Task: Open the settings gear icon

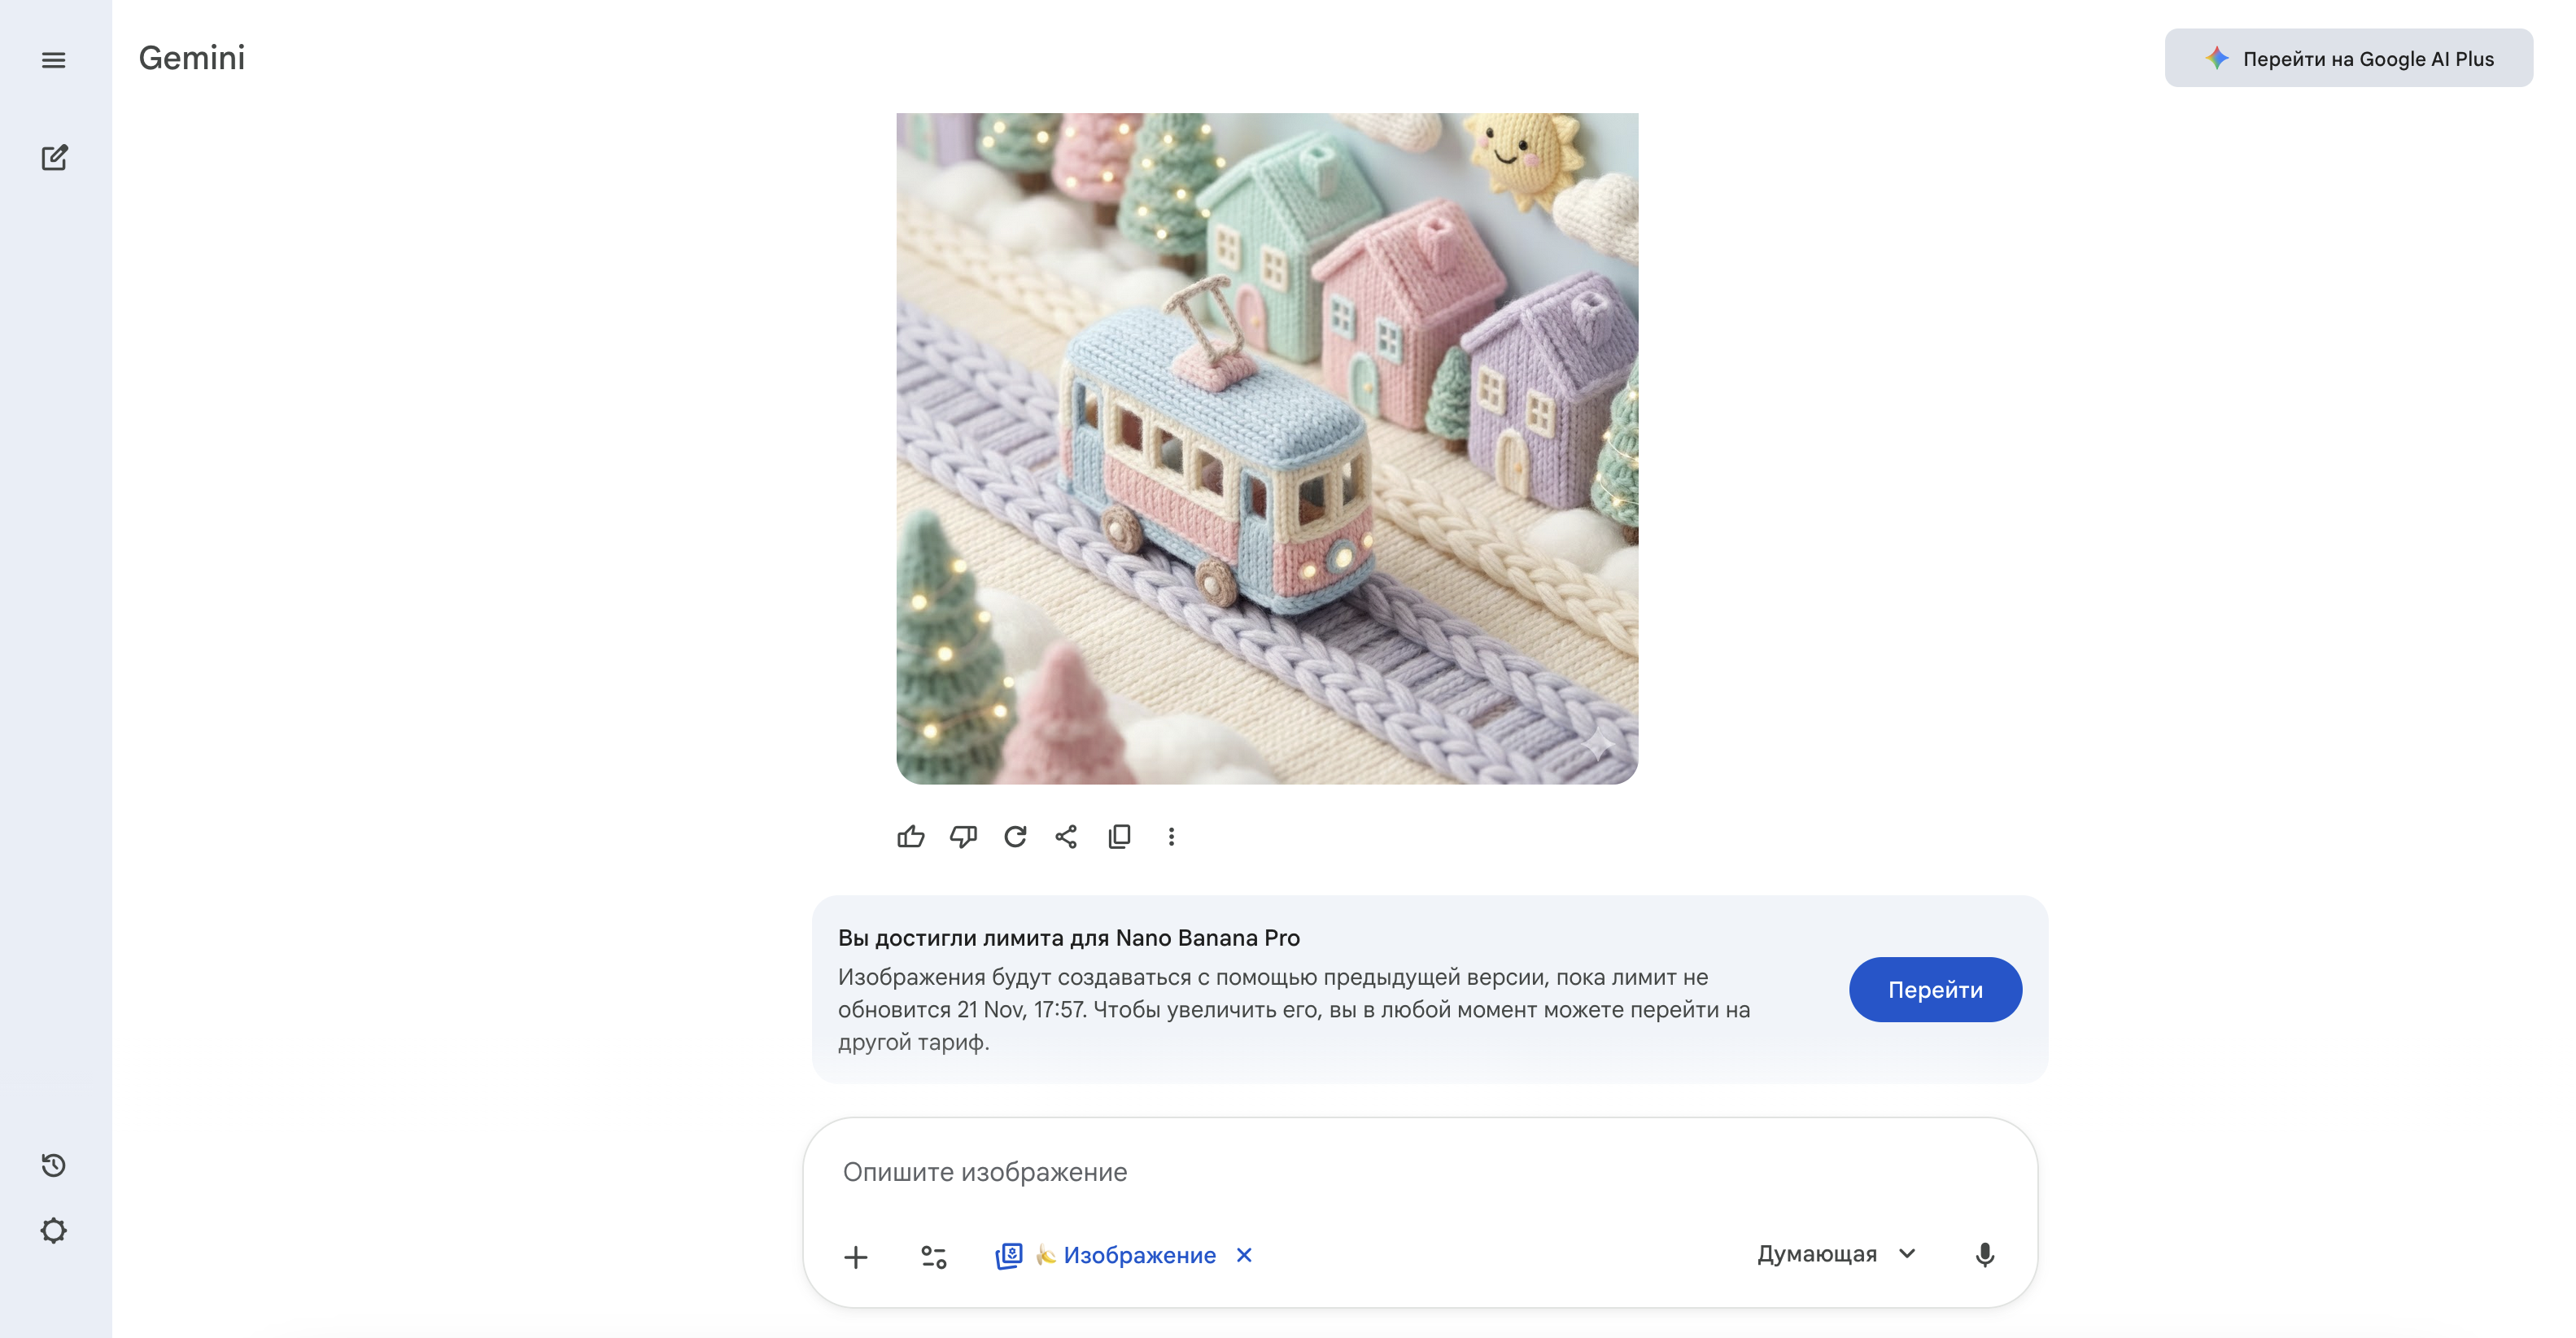Action: [54, 1230]
